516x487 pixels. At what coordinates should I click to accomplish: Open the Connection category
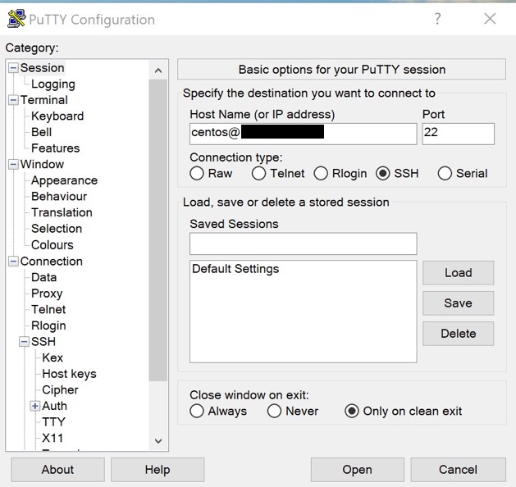coord(52,262)
